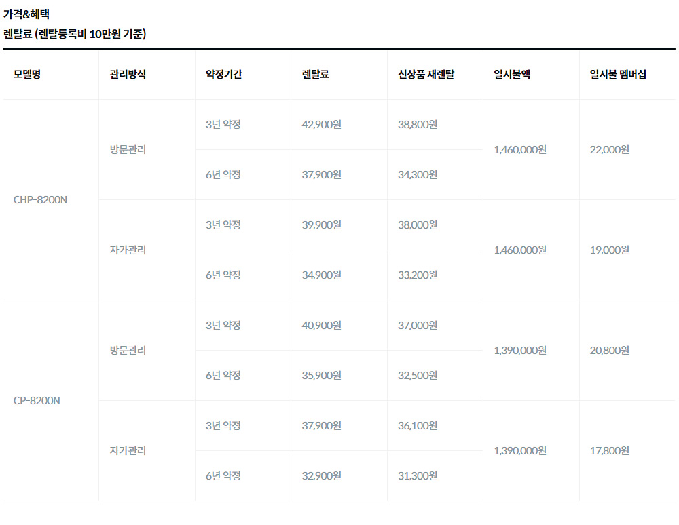Select the CHP-8200N model cell
The image size is (679, 525).
[x=40, y=200]
